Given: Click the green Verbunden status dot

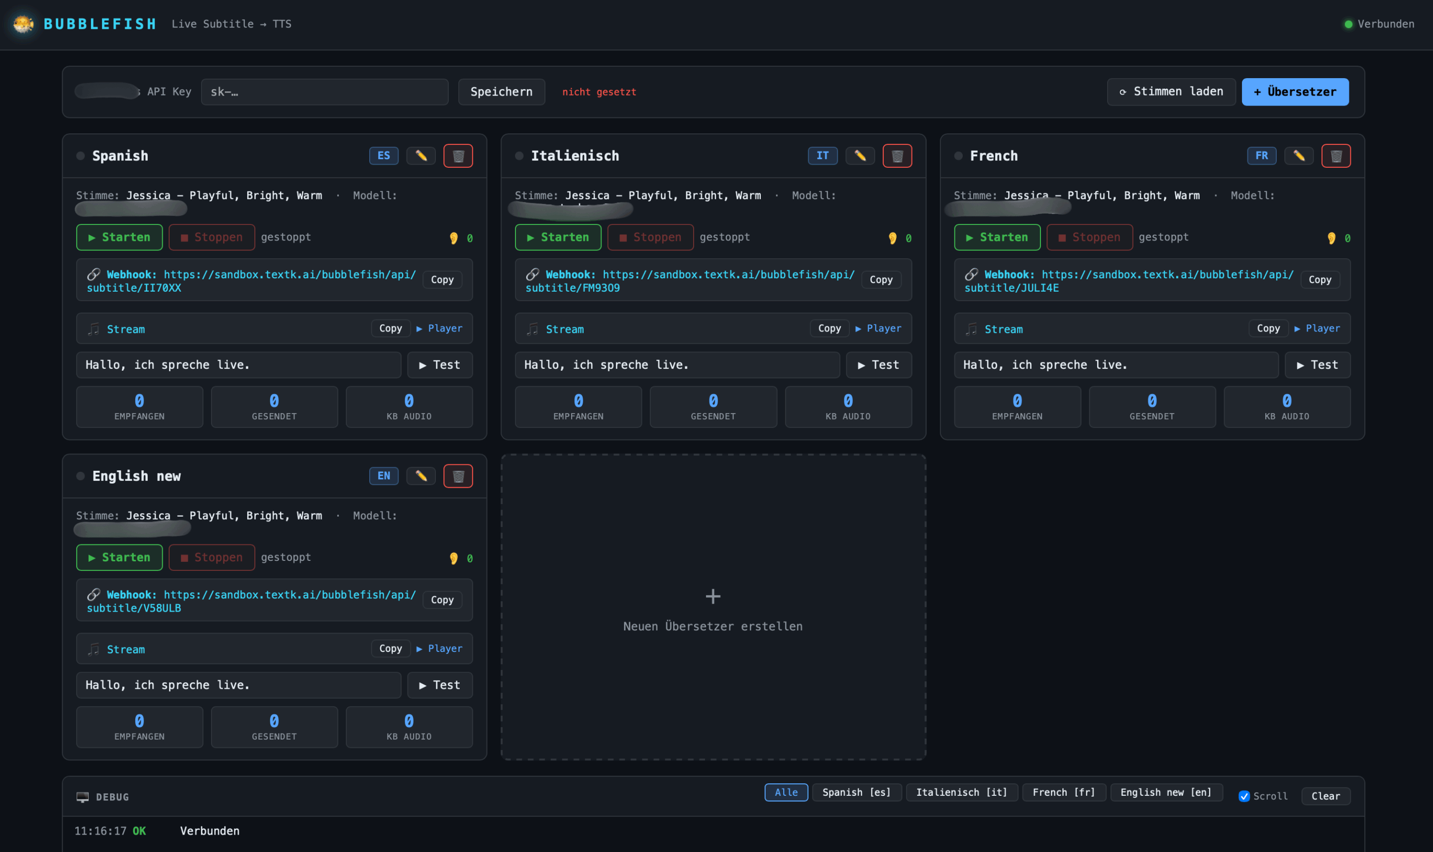Looking at the screenshot, I should (x=1348, y=24).
